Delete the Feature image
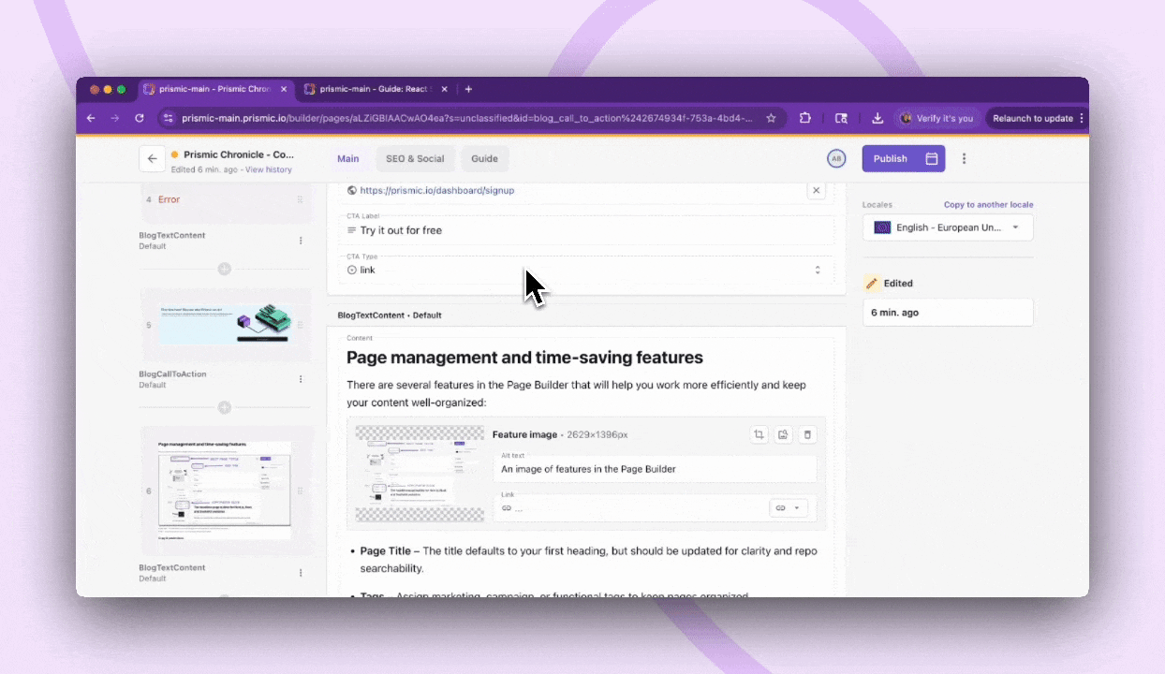The height and width of the screenshot is (674, 1165). 808,434
